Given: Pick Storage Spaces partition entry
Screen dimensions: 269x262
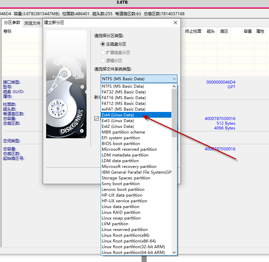Looking at the screenshot, I should coord(136,178).
